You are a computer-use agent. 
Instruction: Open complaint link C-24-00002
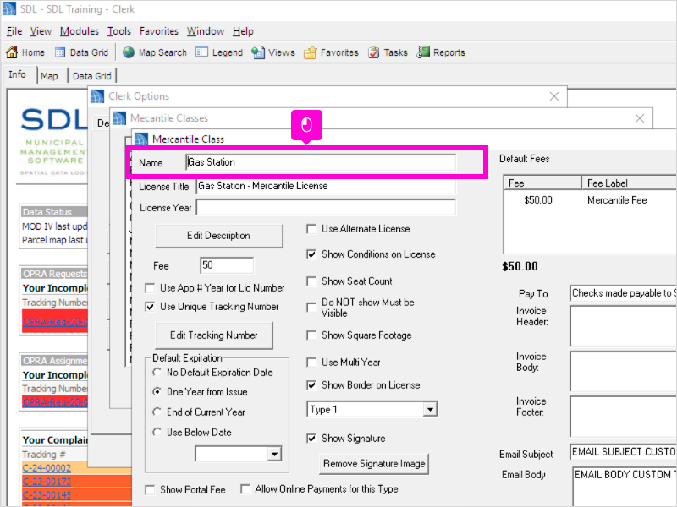(47, 468)
